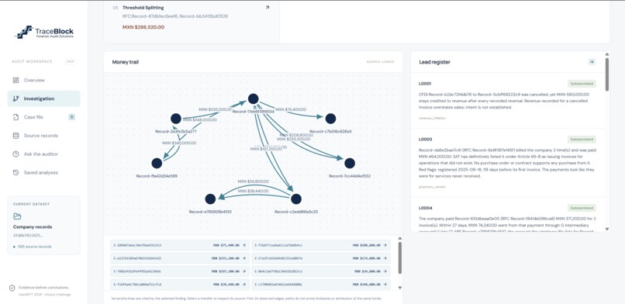Open the Saved analyses section
Image resolution: width=625 pixels, height=304 pixels.
point(40,172)
